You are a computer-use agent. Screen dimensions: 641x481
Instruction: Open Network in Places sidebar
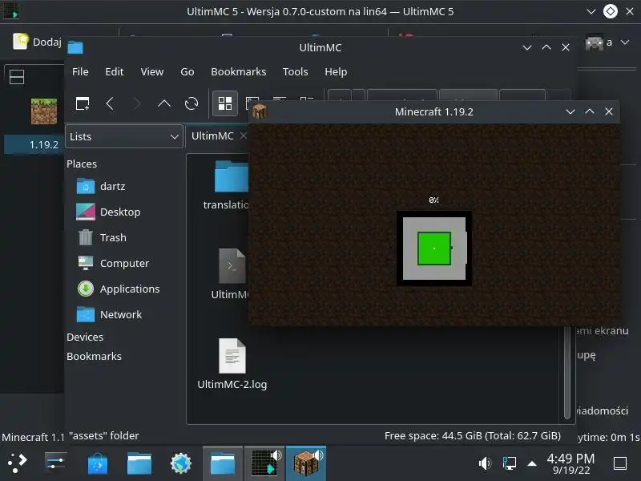pos(109,314)
